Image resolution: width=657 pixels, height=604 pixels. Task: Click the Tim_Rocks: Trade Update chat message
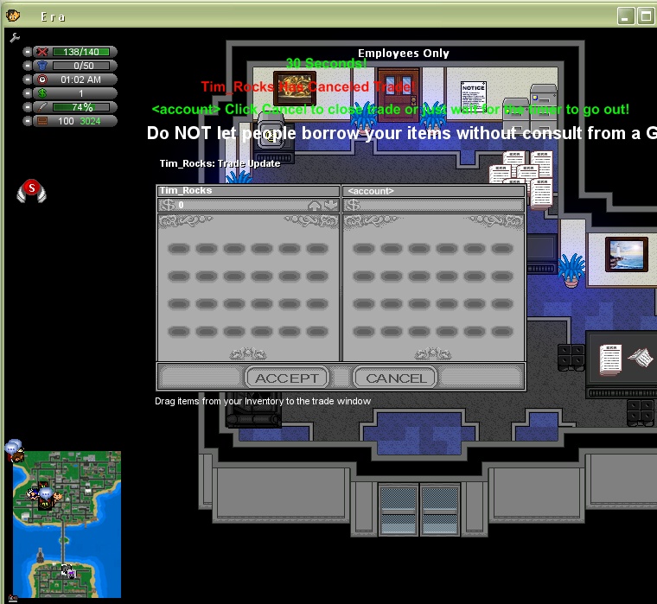[220, 163]
